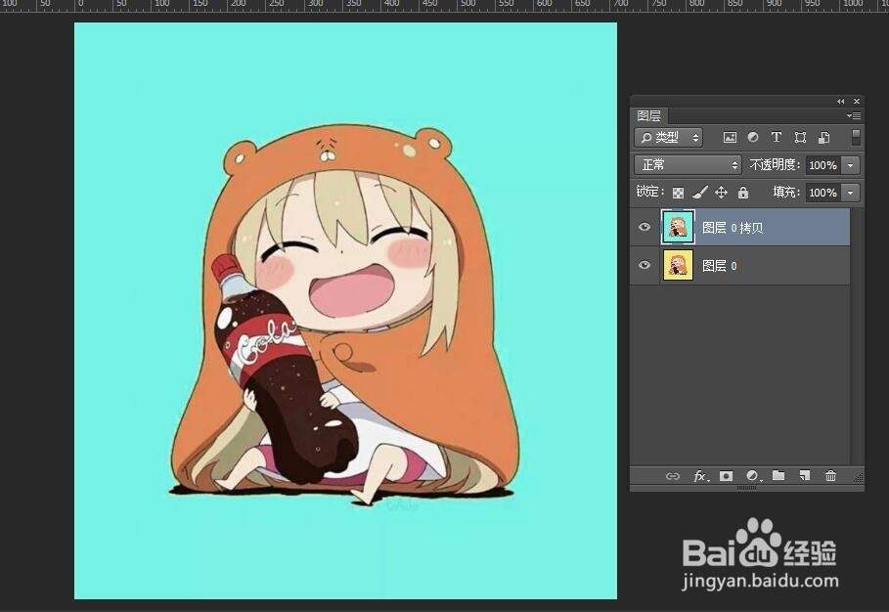This screenshot has height=612, width=889.
Task: Click the 填充 label
Action: click(x=786, y=192)
